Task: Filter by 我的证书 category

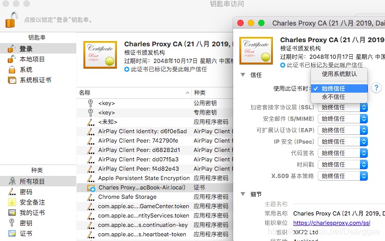Action: tap(38, 212)
